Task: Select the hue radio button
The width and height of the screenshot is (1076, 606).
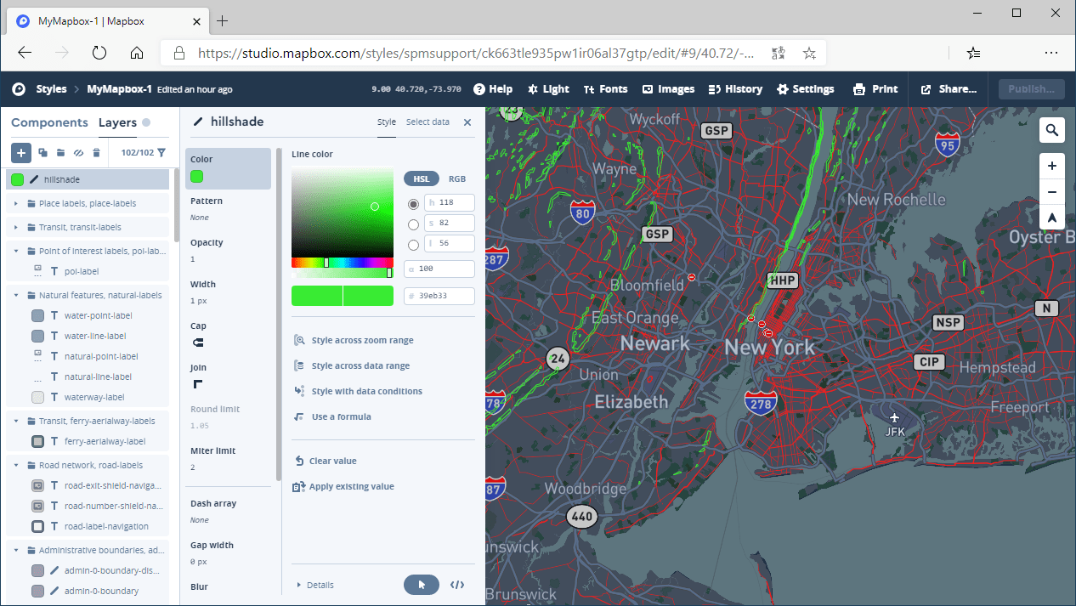Action: click(x=414, y=204)
